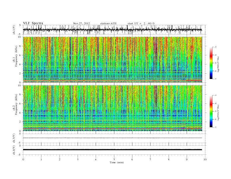Click the date label 'Nov.27, 2012'
The height and width of the screenshot is (179, 231).
[81, 23]
